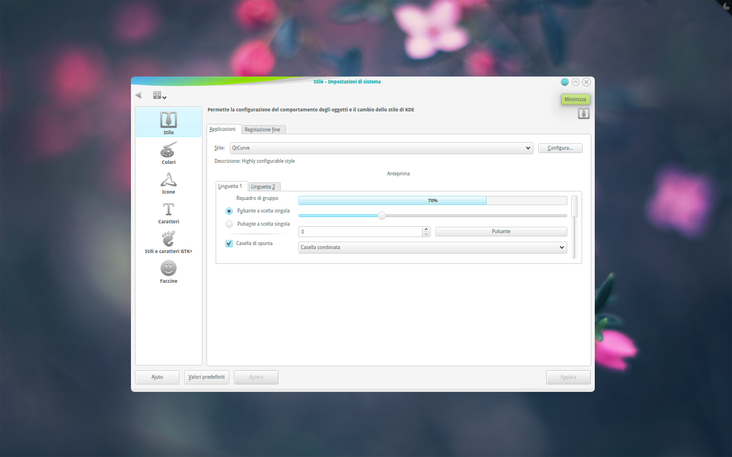Image resolution: width=732 pixels, height=457 pixels.
Task: Open the Stile QtCurve dropdown
Action: click(x=380, y=148)
